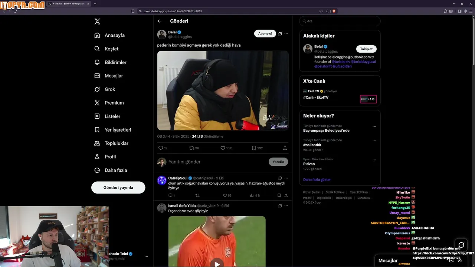Bookmark this page in the address bar
The height and width of the screenshot is (267, 475).
point(133,11)
